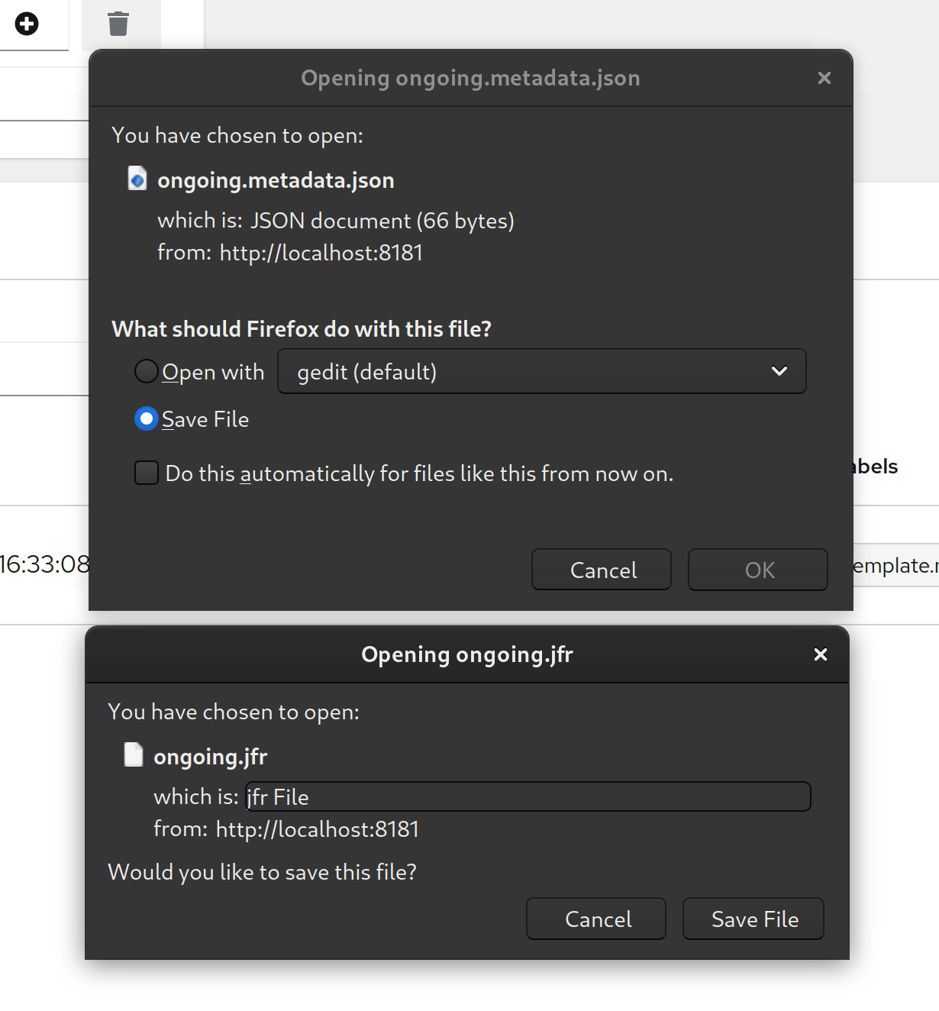Click the 16:33:08 timestamp in the table
939x1011 pixels.
pyautogui.click(x=44, y=564)
